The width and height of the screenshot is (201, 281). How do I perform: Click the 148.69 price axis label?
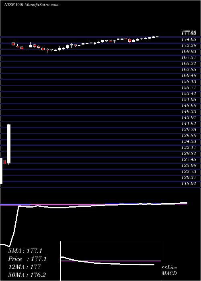pyautogui.click(x=189, y=106)
